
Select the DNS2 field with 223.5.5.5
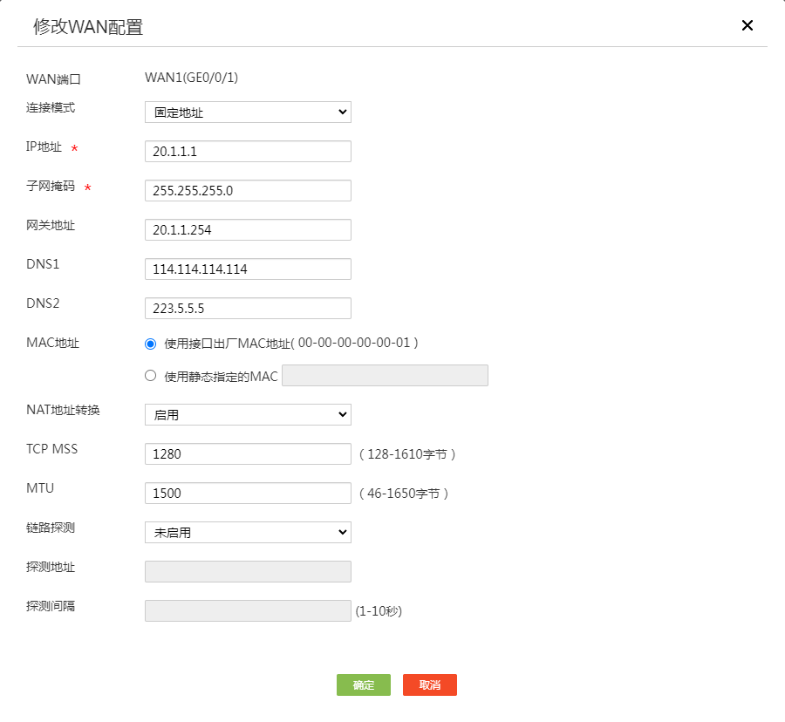pyautogui.click(x=248, y=308)
